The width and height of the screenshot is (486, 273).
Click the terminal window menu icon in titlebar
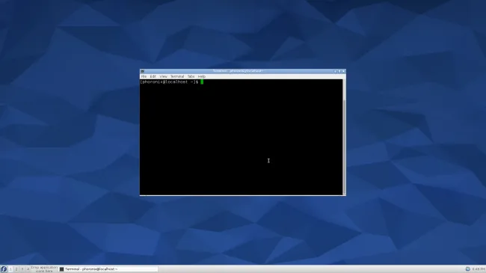click(x=143, y=71)
